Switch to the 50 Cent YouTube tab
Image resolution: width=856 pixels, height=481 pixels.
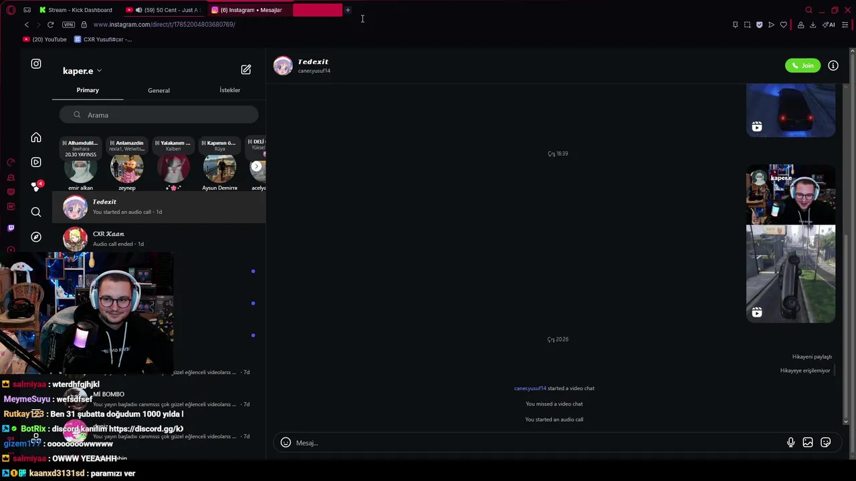click(x=163, y=10)
